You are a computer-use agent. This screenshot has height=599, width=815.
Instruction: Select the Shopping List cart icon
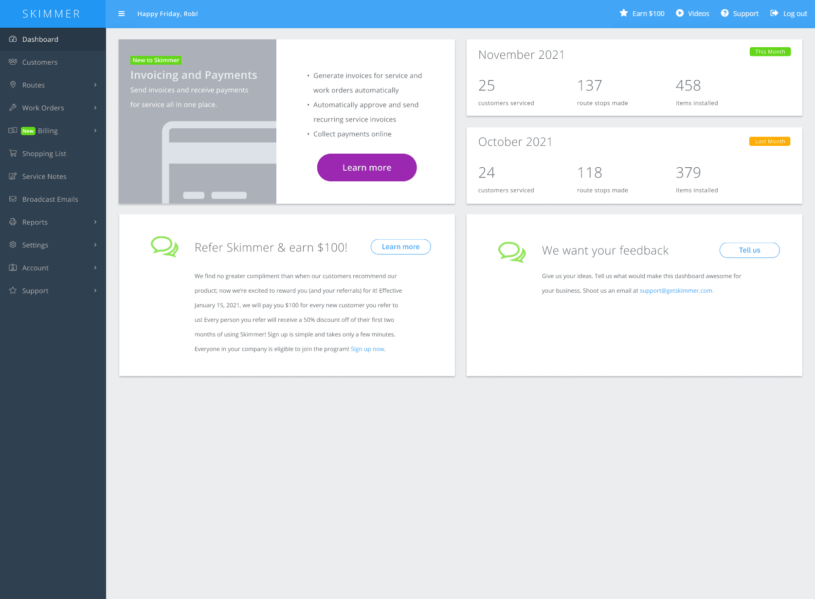pyautogui.click(x=13, y=153)
